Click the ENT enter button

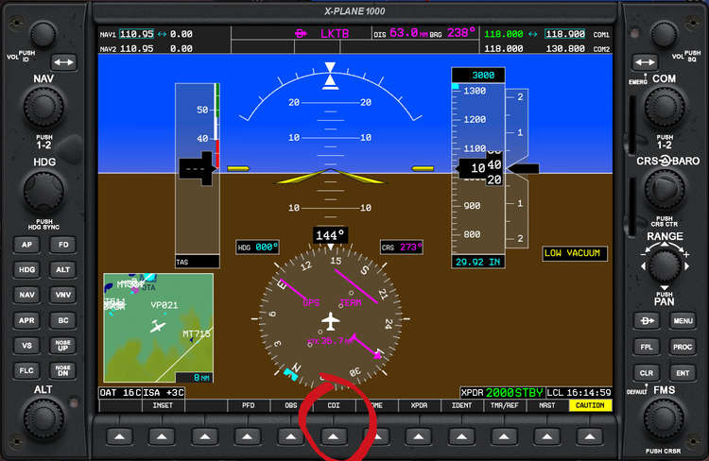683,373
